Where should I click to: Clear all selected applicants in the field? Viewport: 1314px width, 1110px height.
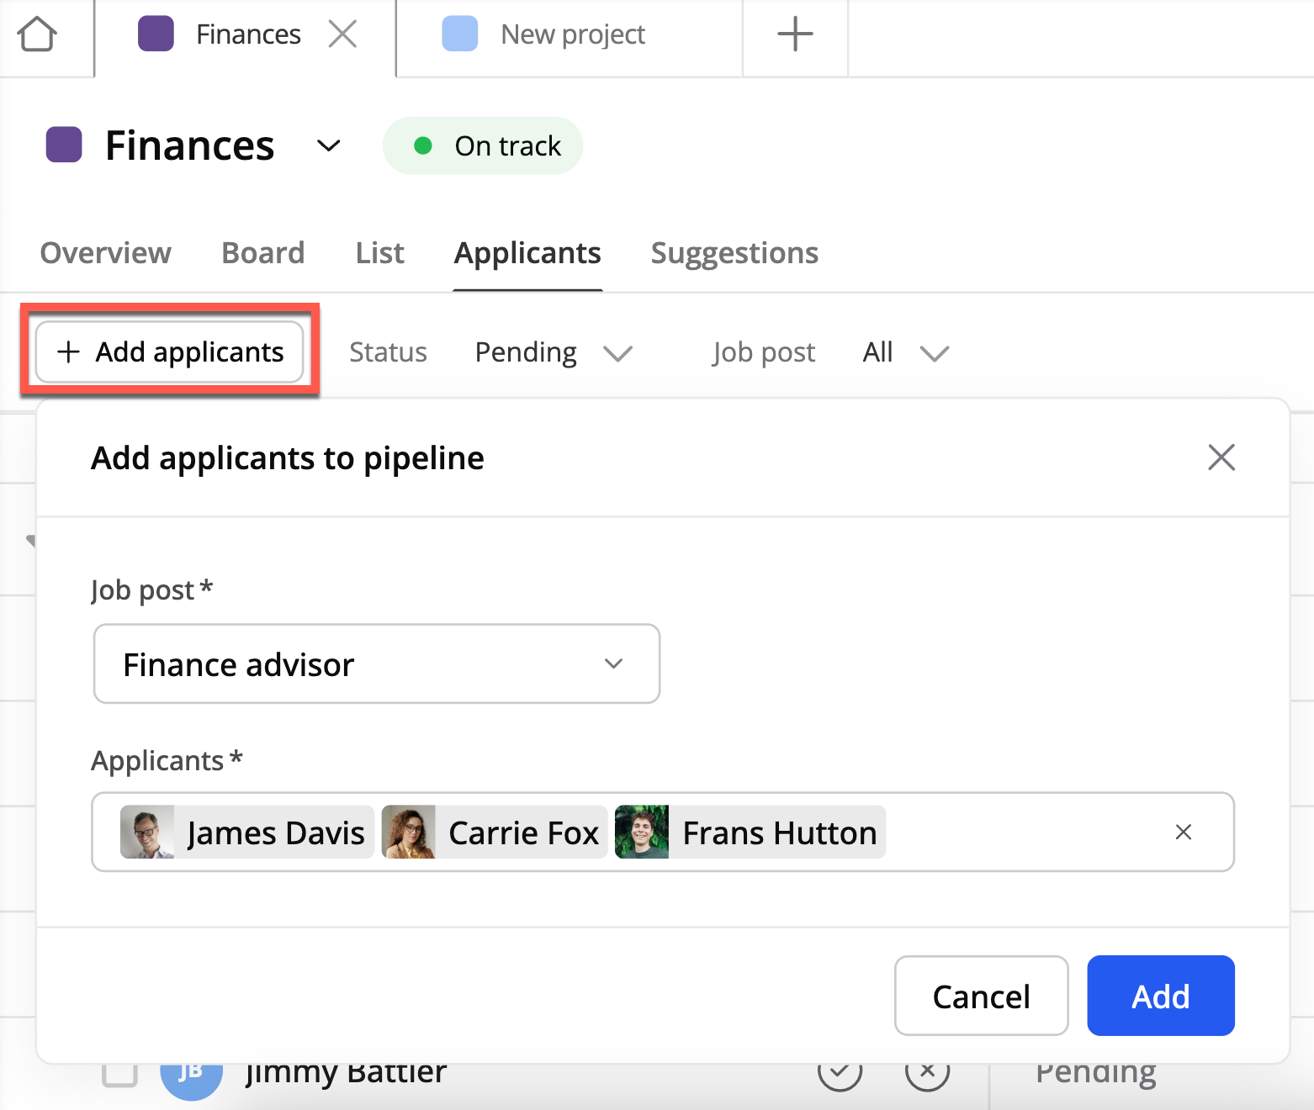click(1183, 832)
